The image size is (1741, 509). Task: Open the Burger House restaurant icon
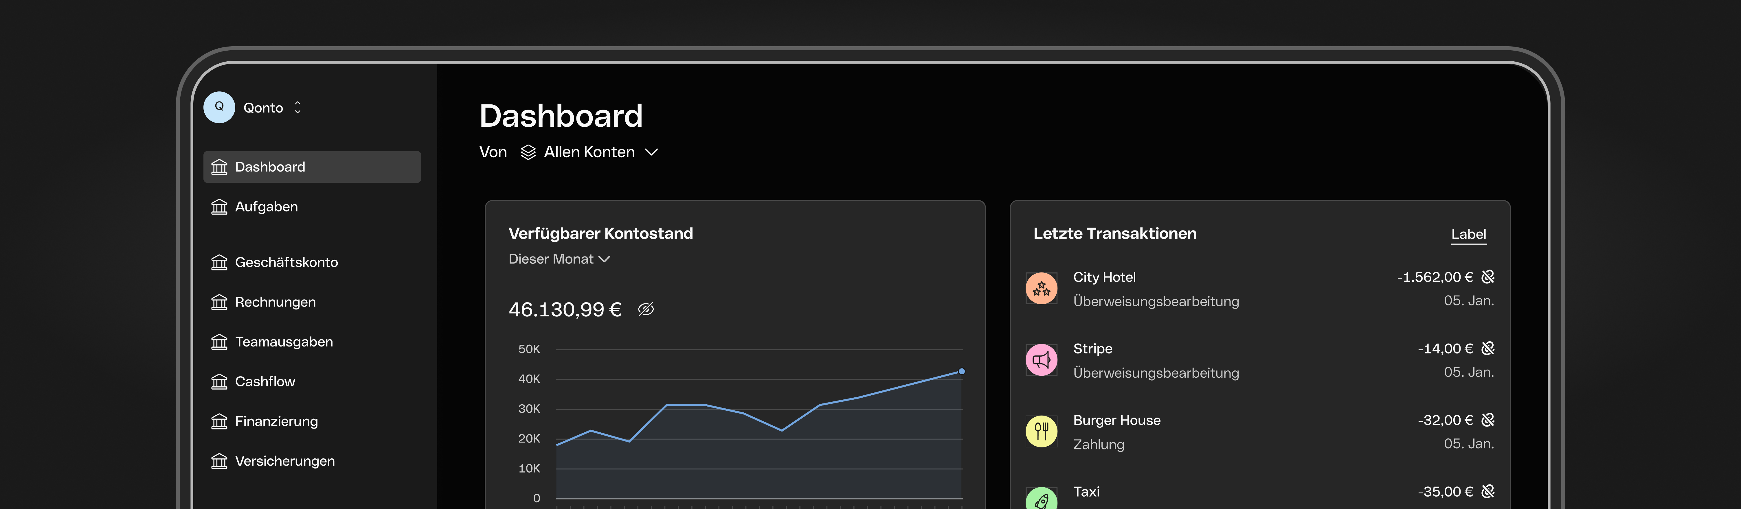[x=1042, y=431]
